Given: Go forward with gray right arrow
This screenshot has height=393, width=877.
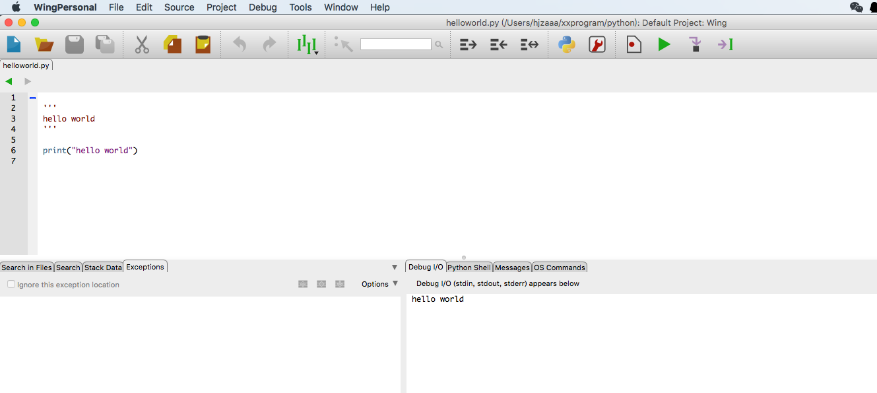Looking at the screenshot, I should tap(28, 81).
